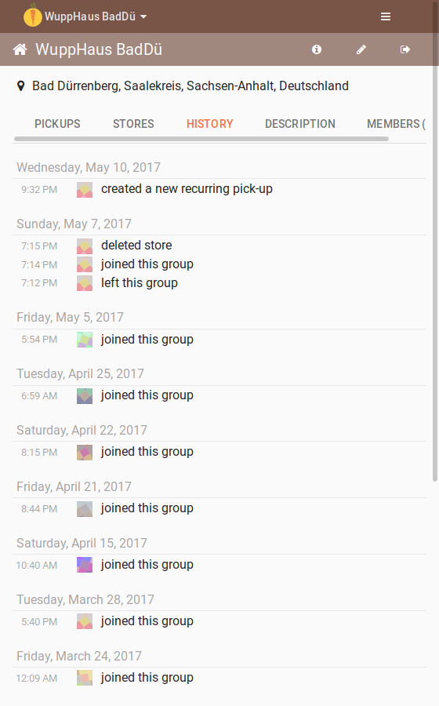439x706 pixels.
Task: Open the Members tab
Action: click(x=396, y=124)
